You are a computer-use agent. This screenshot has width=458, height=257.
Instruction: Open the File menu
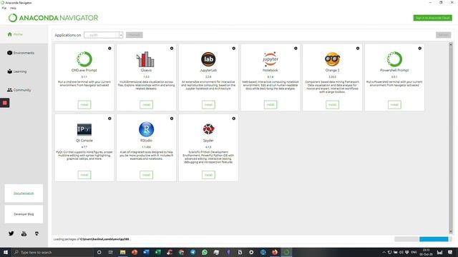(4, 8)
